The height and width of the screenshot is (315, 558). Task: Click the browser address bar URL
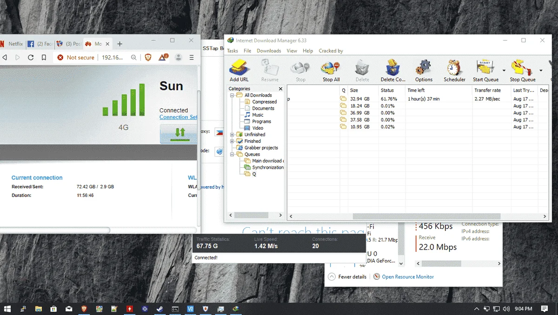(x=112, y=58)
